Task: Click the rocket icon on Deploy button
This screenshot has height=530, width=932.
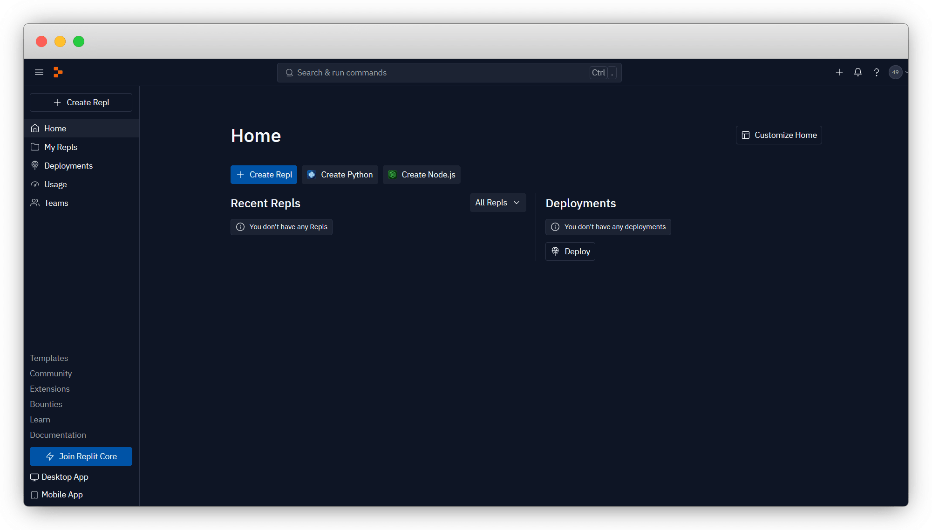Action: tap(555, 251)
